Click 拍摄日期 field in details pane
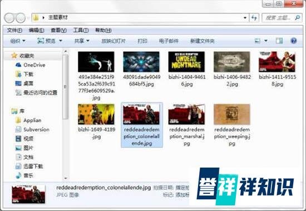The height and width of the screenshot is (211, 306). (171, 188)
